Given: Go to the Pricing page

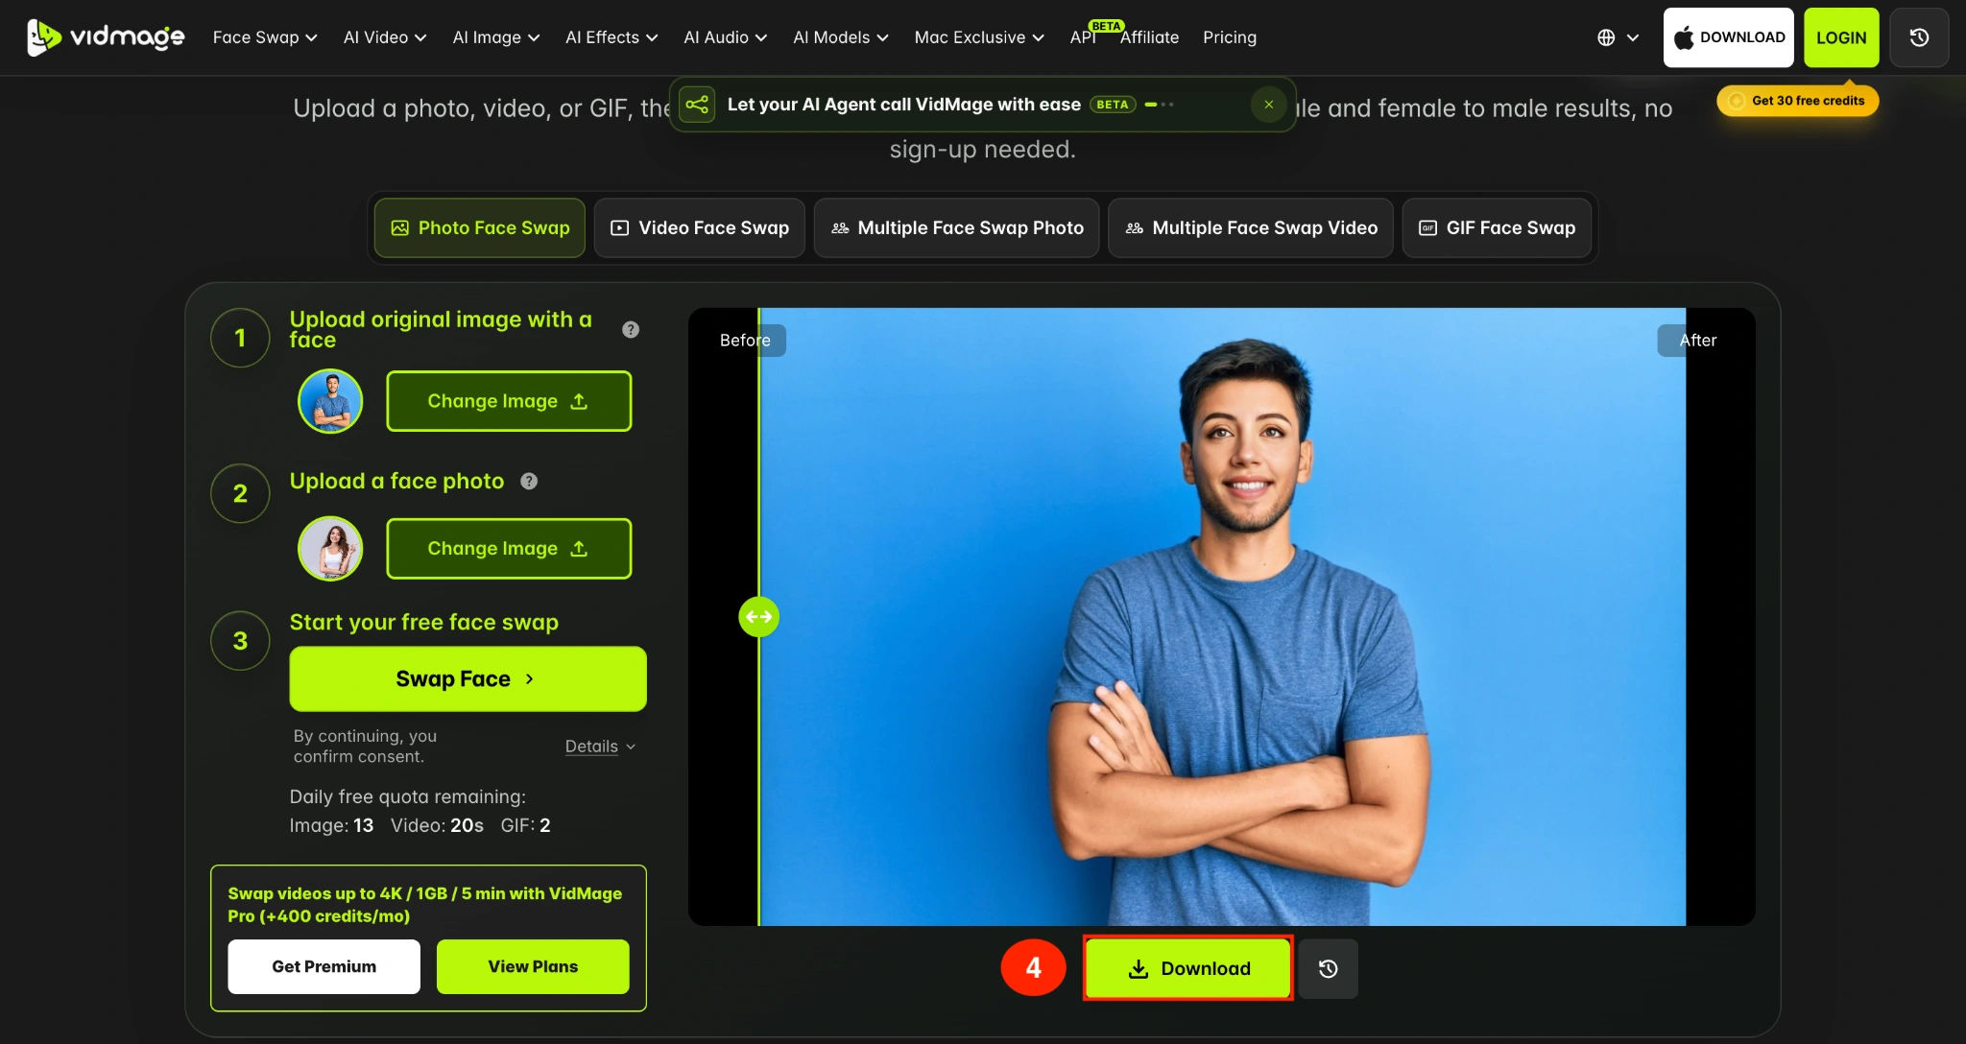Looking at the screenshot, I should tap(1230, 37).
